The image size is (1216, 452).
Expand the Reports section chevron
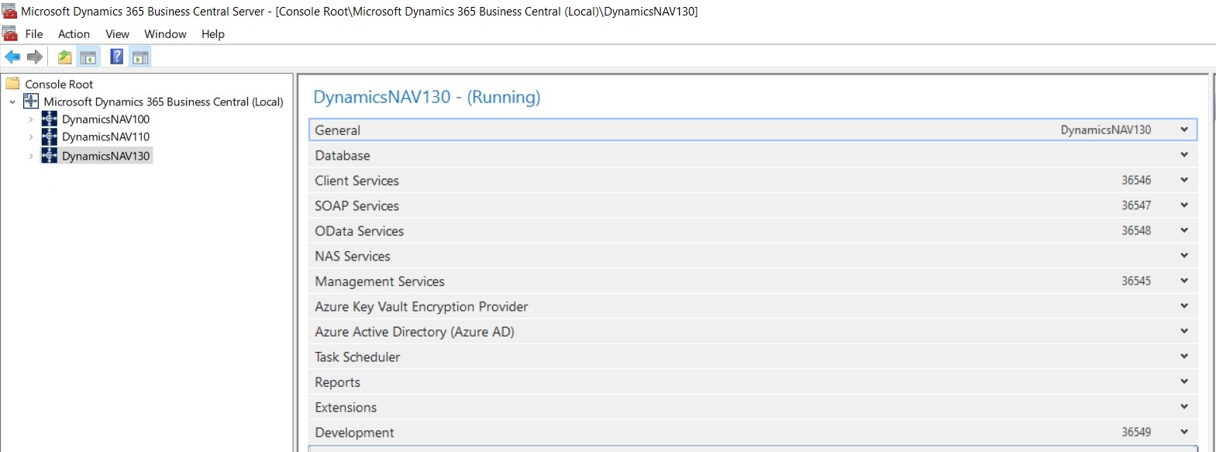click(1184, 381)
